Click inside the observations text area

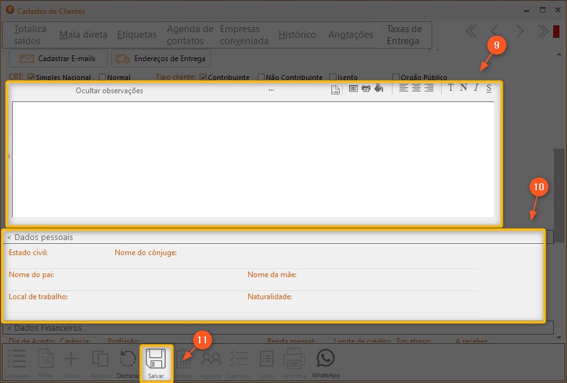pyautogui.click(x=252, y=157)
